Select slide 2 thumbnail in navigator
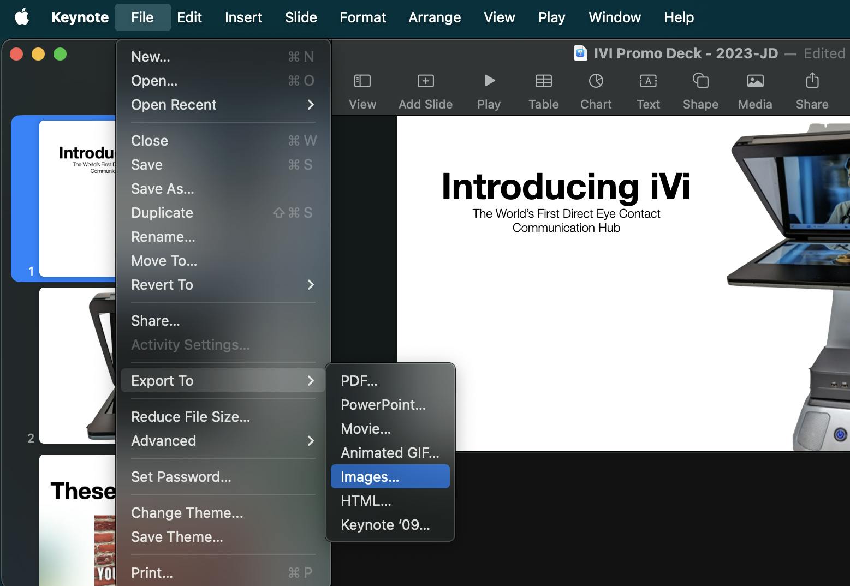This screenshot has height=586, width=850. tap(77, 366)
